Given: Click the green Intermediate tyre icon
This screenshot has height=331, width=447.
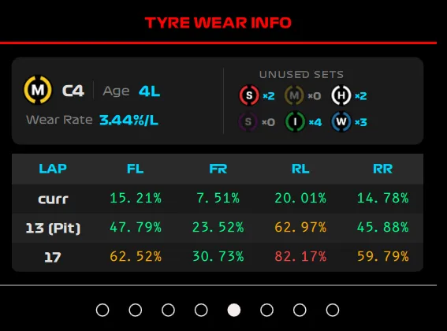Looking at the screenshot, I should click(295, 121).
